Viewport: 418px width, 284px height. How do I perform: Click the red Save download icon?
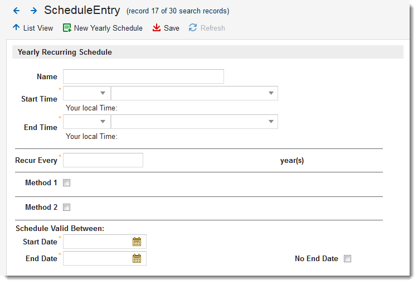click(157, 28)
